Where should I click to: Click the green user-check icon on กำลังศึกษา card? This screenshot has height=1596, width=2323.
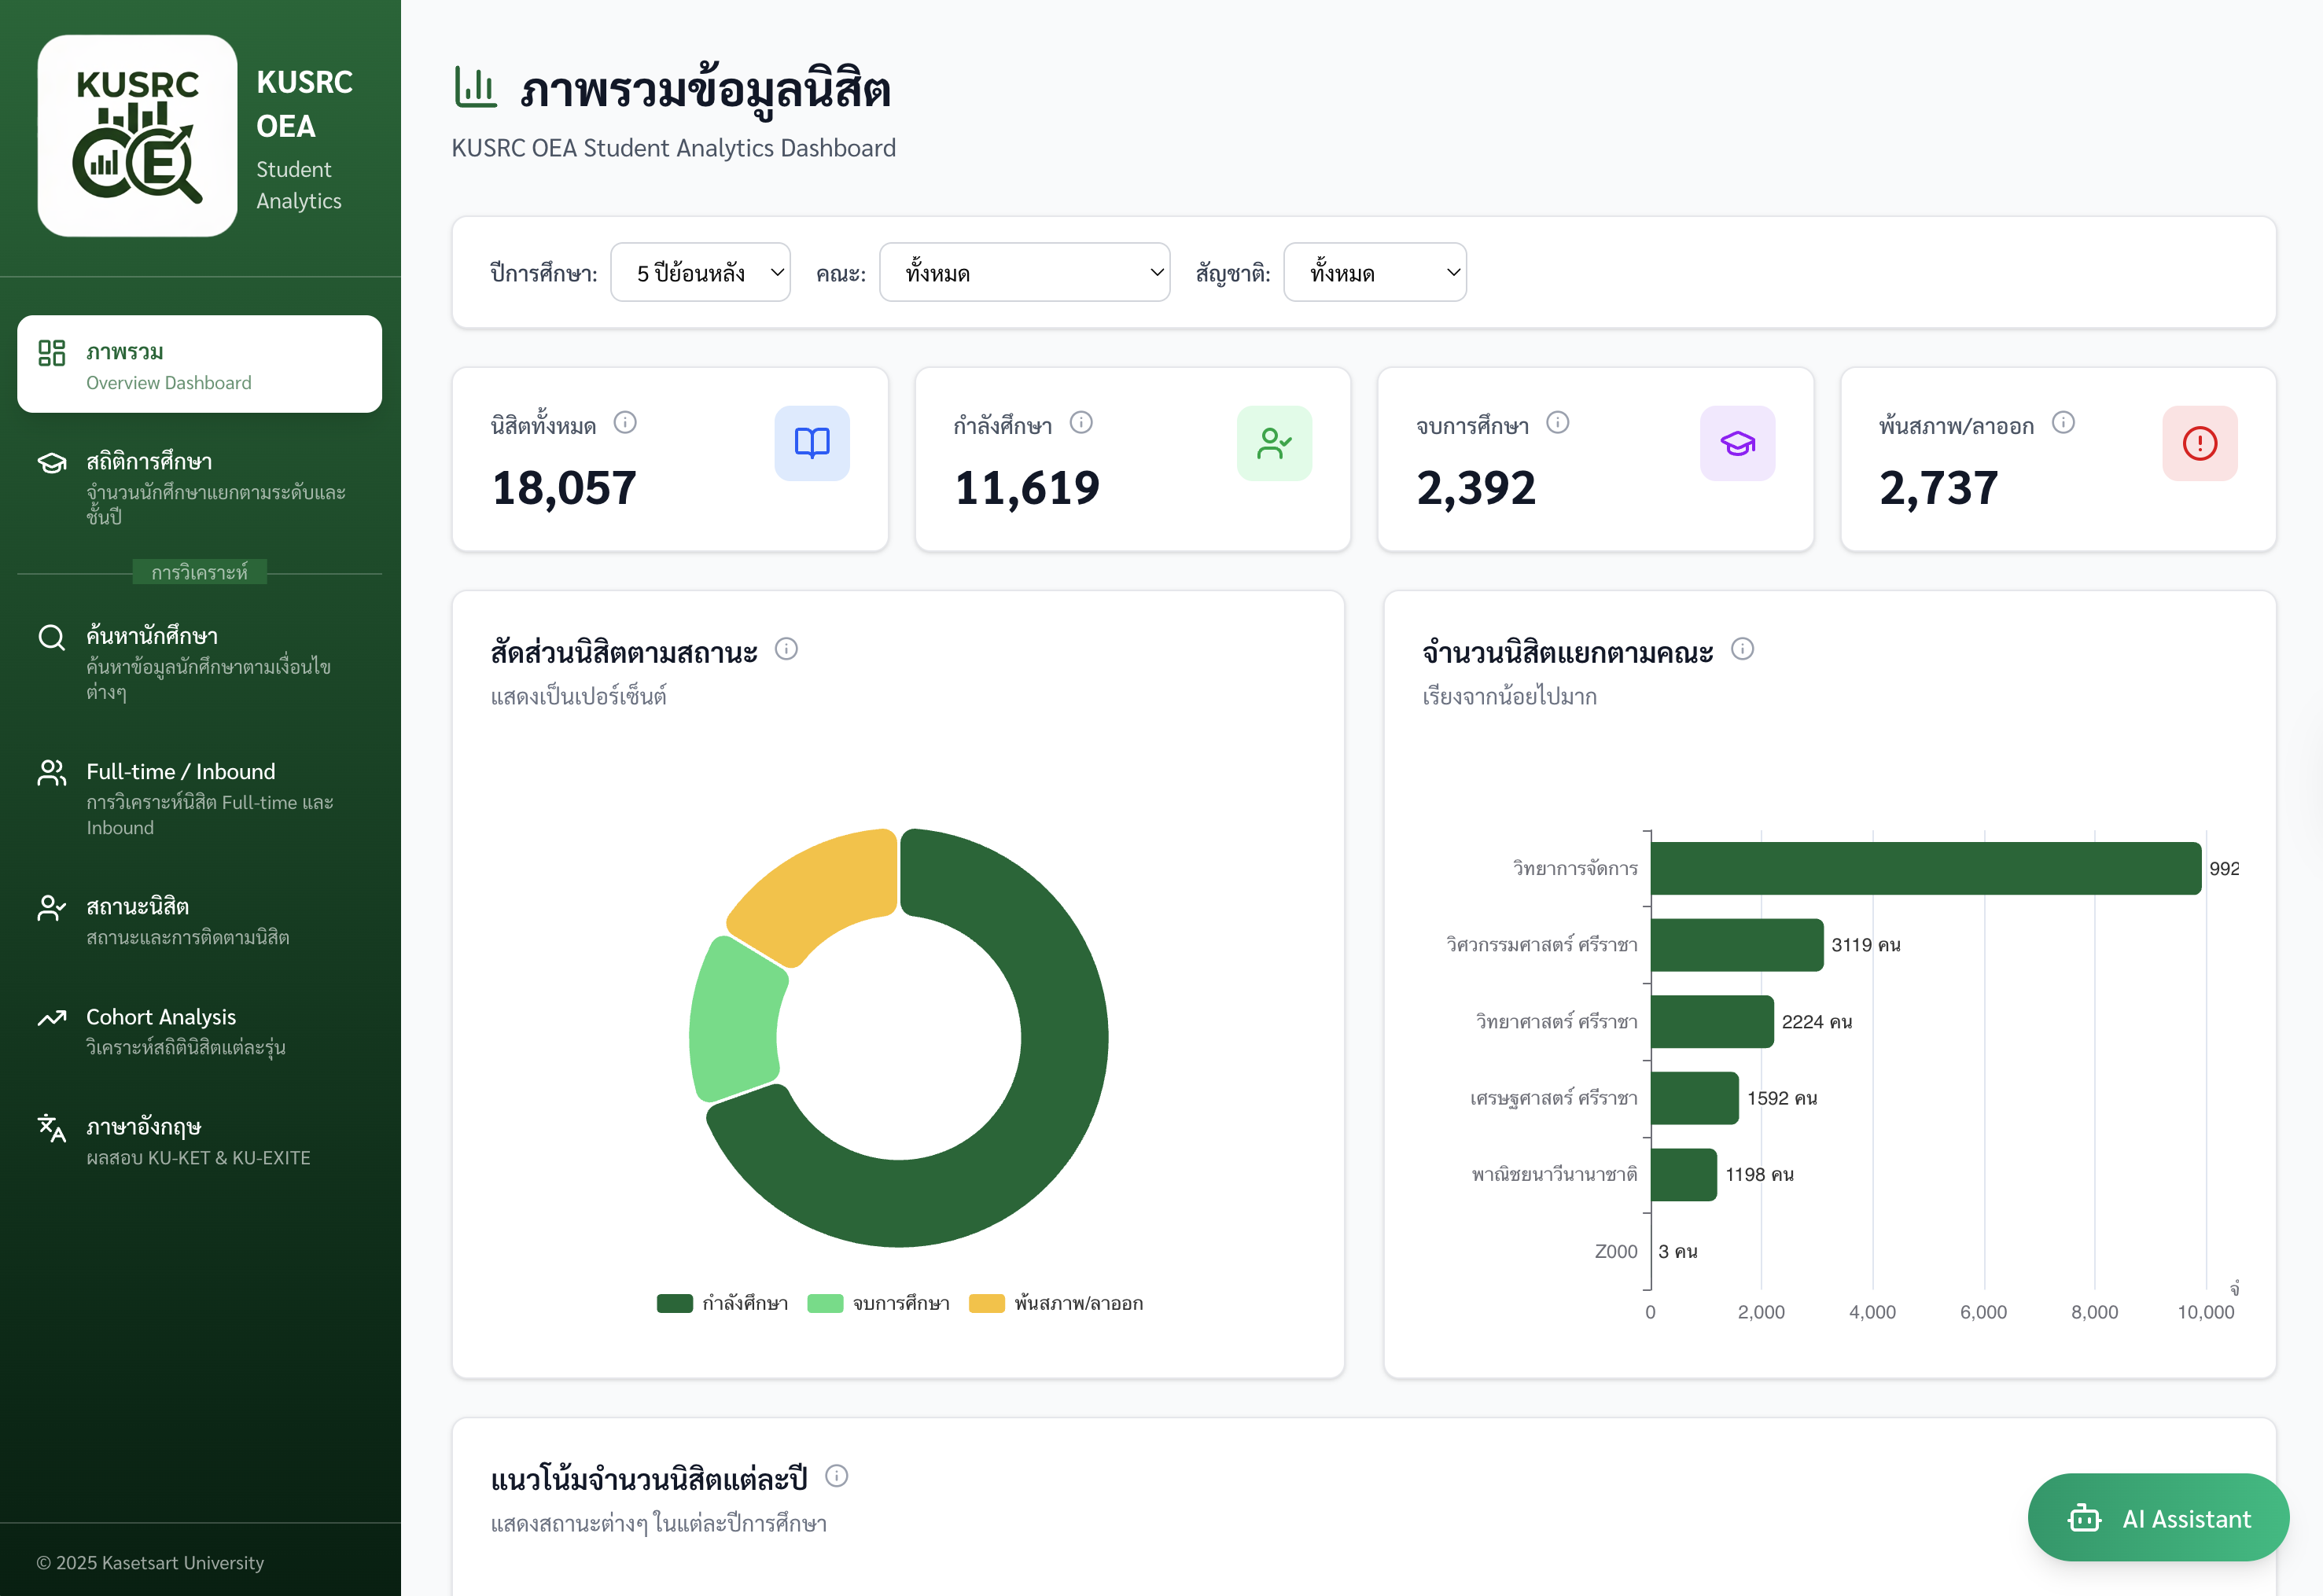(1274, 444)
